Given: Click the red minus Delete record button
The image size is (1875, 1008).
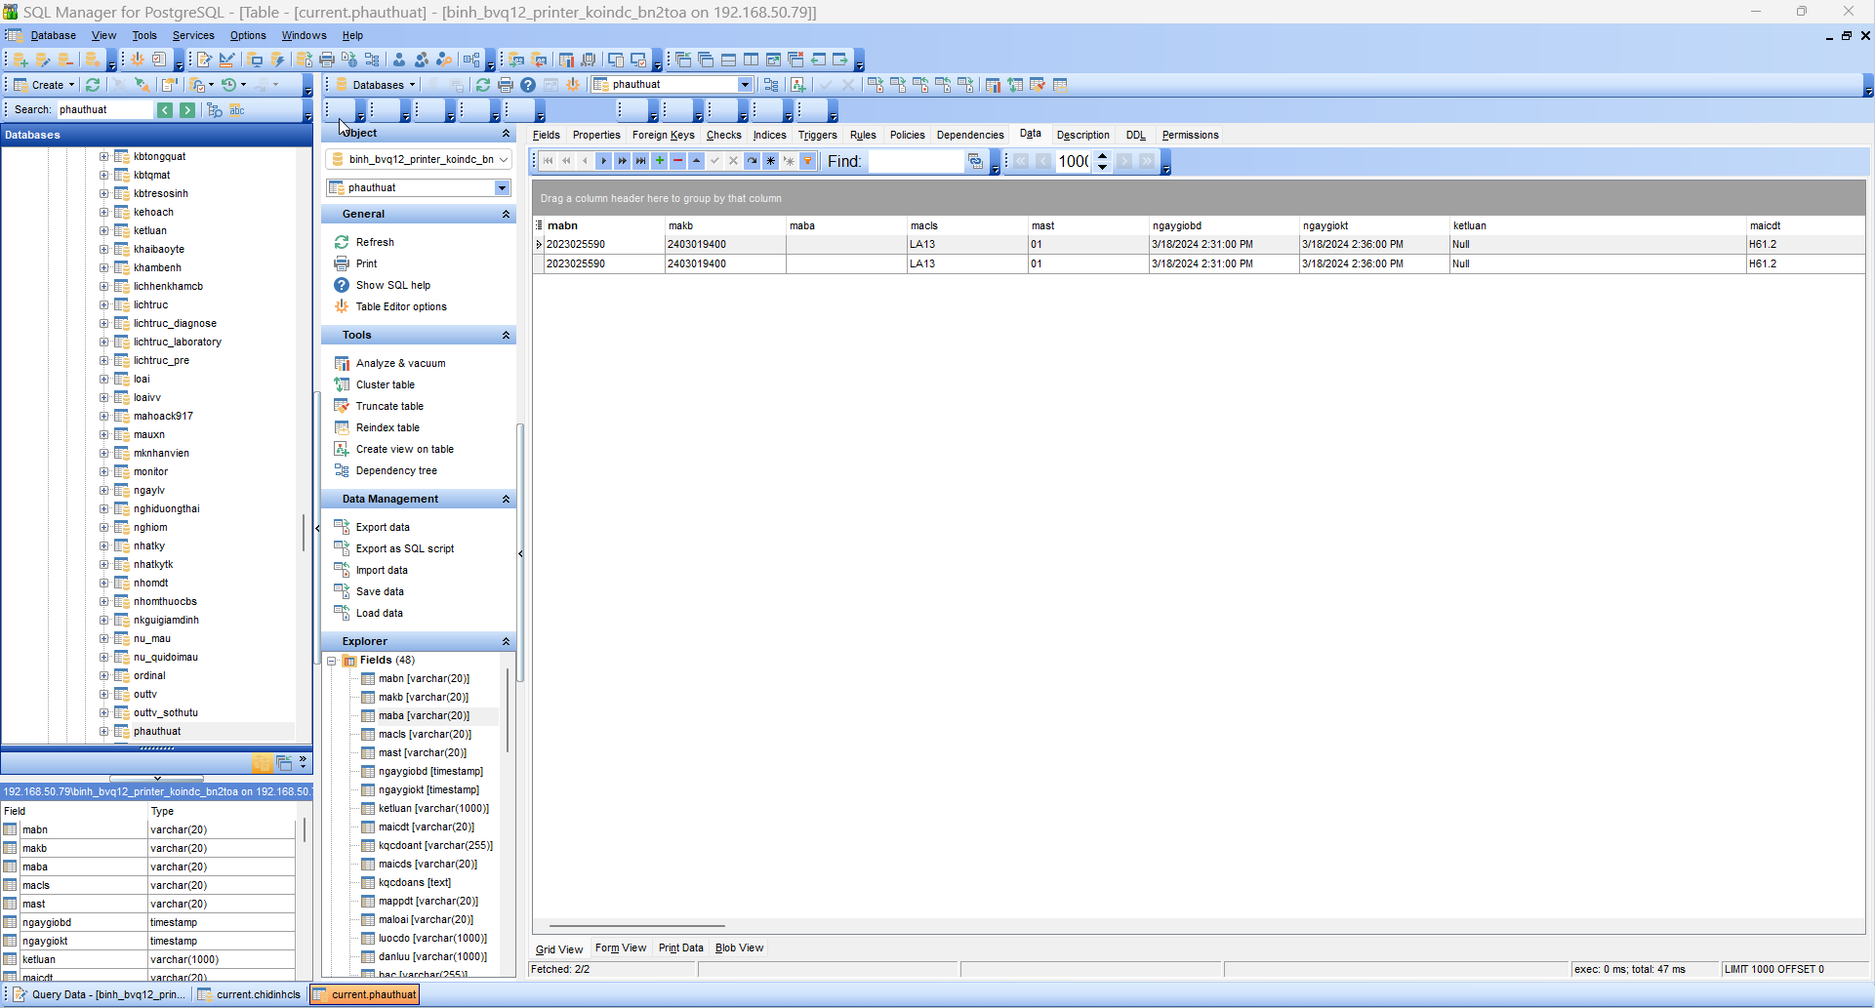Looking at the screenshot, I should click(678, 161).
